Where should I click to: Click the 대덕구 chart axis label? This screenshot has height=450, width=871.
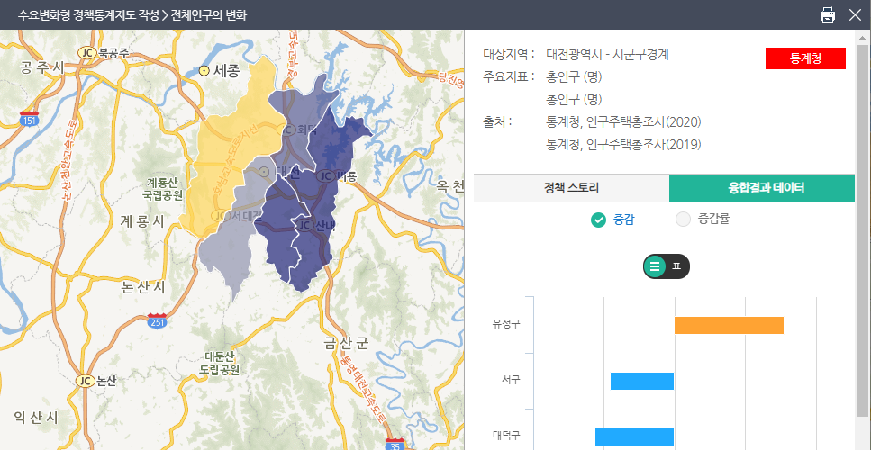[x=506, y=435]
